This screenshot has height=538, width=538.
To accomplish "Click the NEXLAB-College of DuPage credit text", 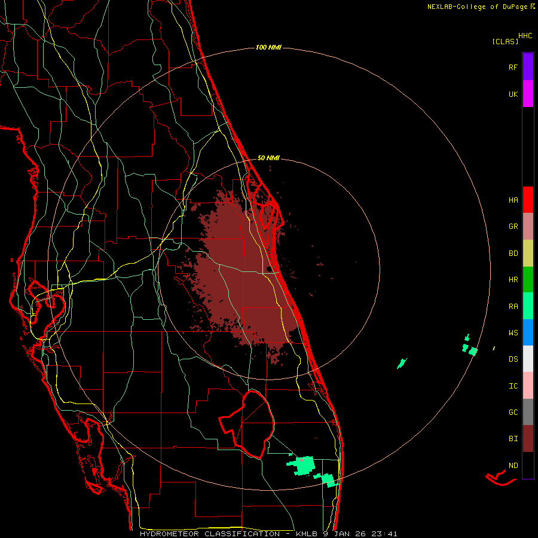I will tap(477, 7).
